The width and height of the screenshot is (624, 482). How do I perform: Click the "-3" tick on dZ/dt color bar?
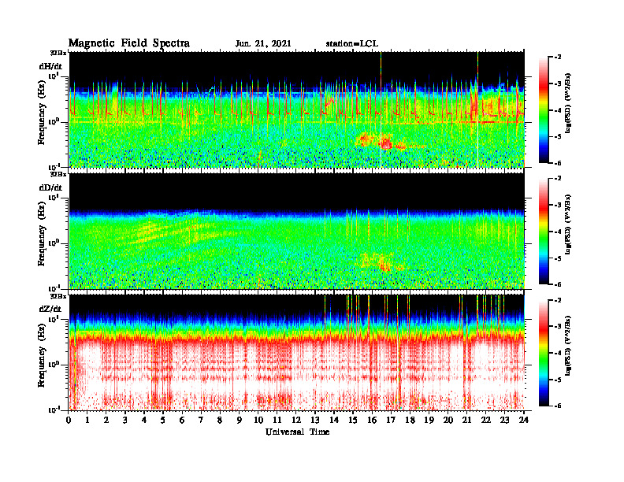[x=557, y=326]
